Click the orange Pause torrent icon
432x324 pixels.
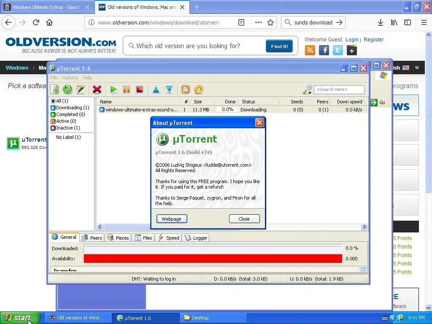[127, 89]
